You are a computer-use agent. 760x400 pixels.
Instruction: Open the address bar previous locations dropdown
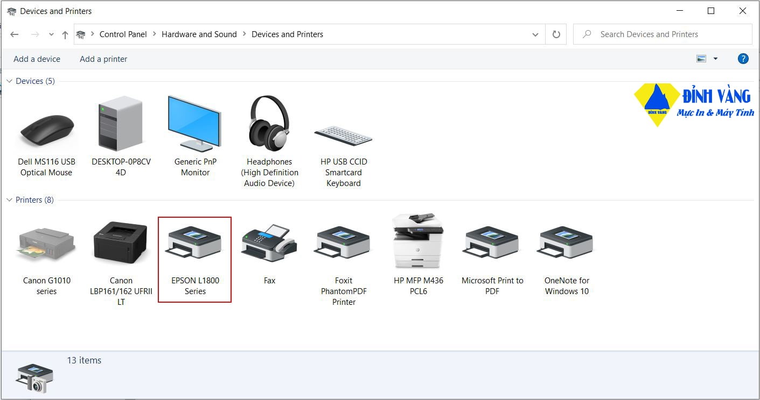[x=535, y=34]
